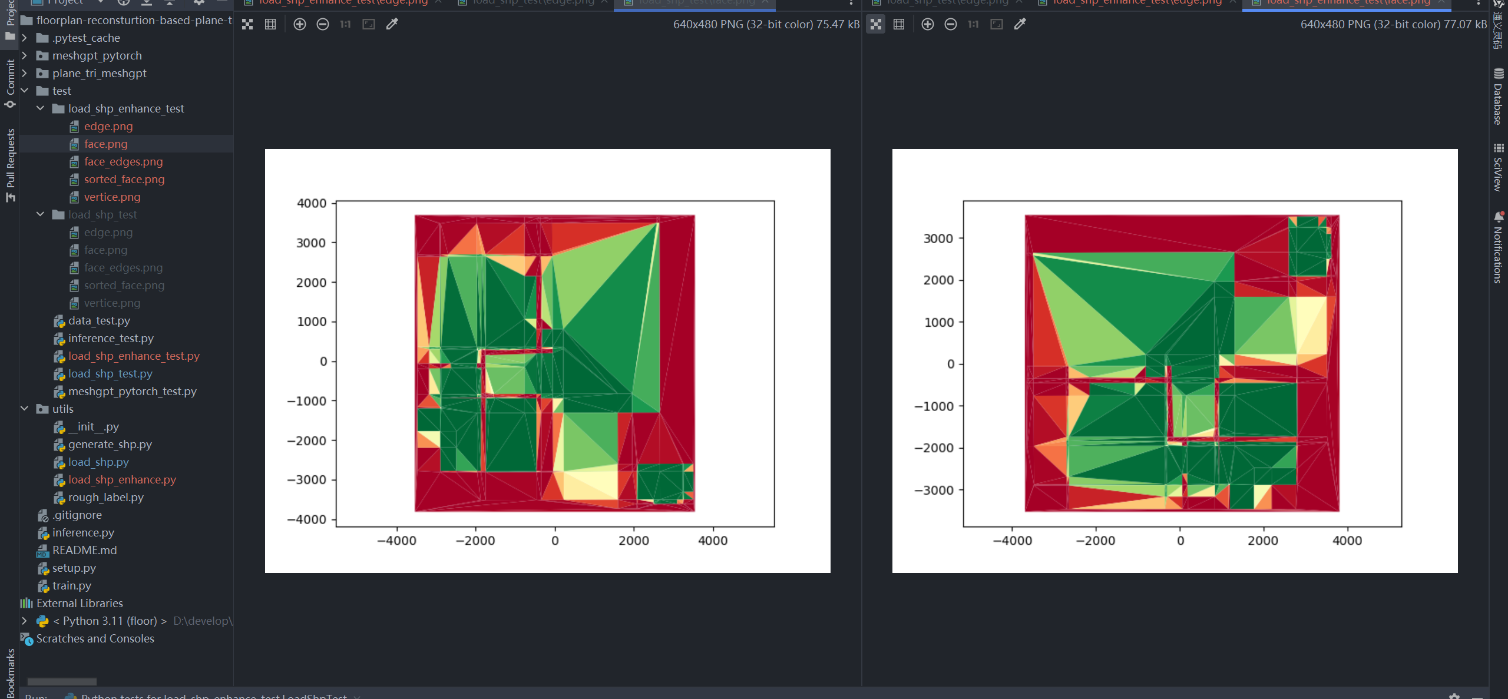Toggle grid display in left image viewer

click(x=270, y=24)
